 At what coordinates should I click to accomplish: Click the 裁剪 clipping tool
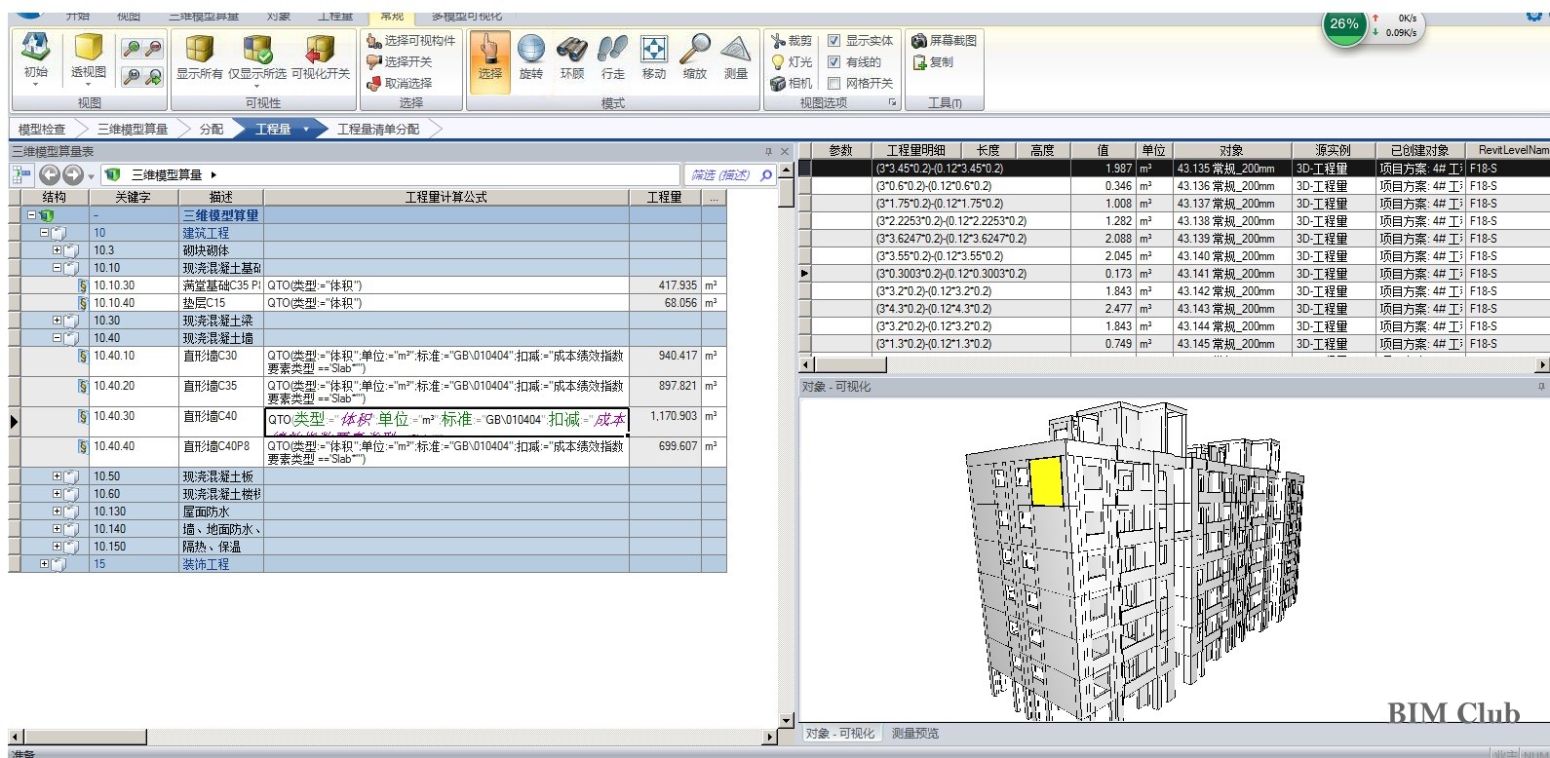(x=791, y=41)
